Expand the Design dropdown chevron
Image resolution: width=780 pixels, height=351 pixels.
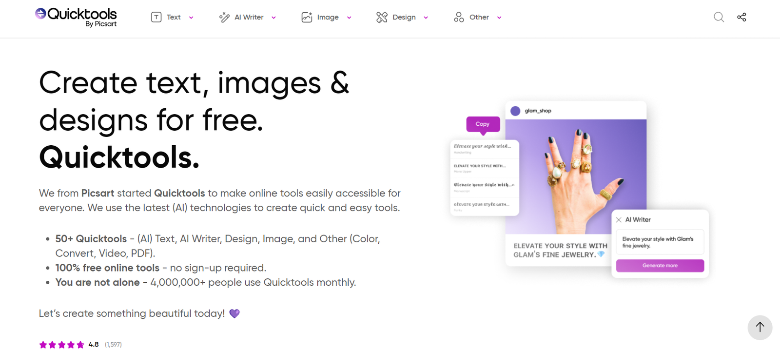point(426,18)
